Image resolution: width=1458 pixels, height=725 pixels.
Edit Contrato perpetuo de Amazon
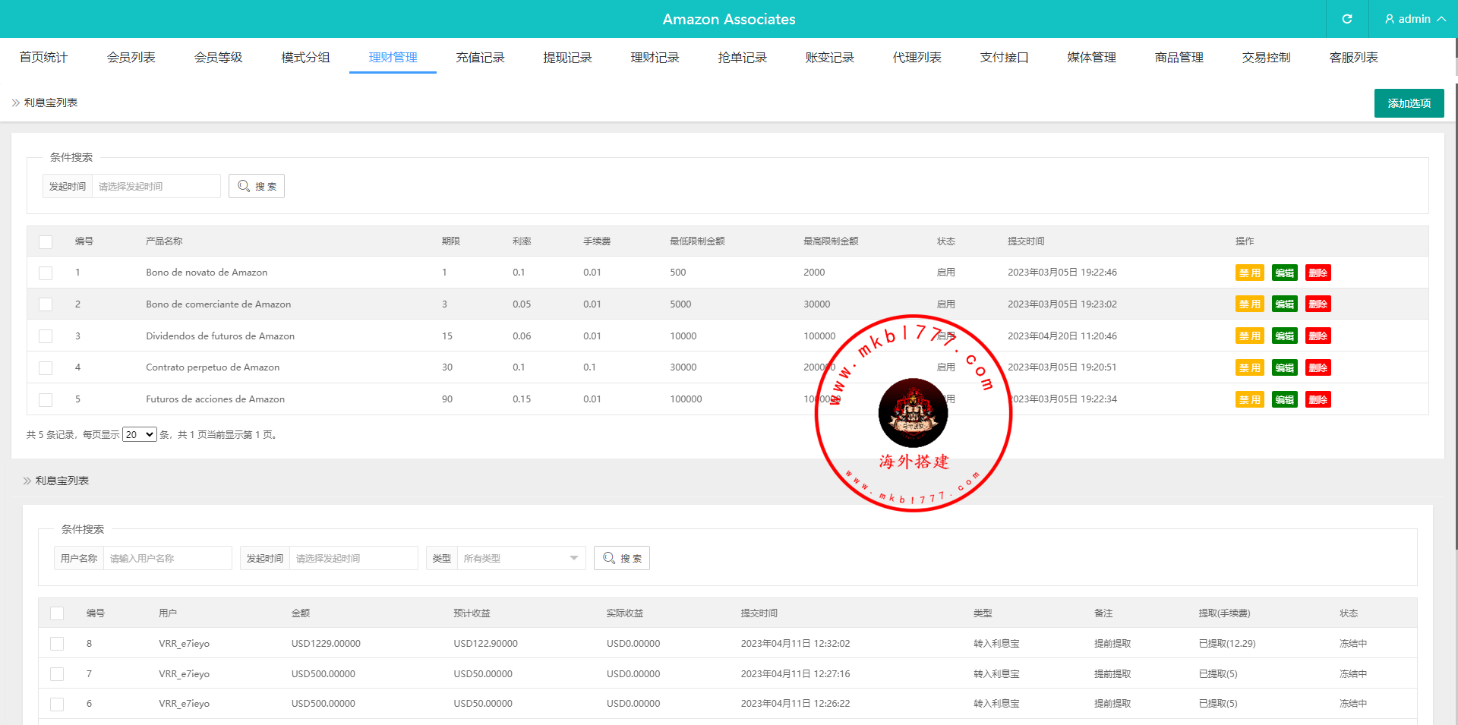tap(1284, 368)
